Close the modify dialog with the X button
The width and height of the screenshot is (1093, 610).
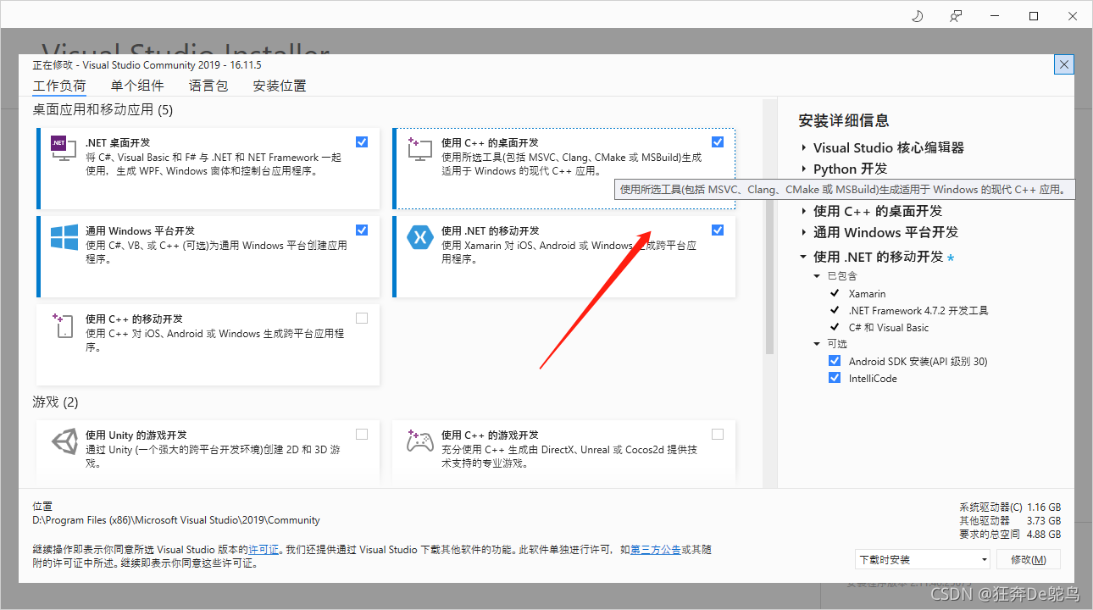(x=1065, y=64)
